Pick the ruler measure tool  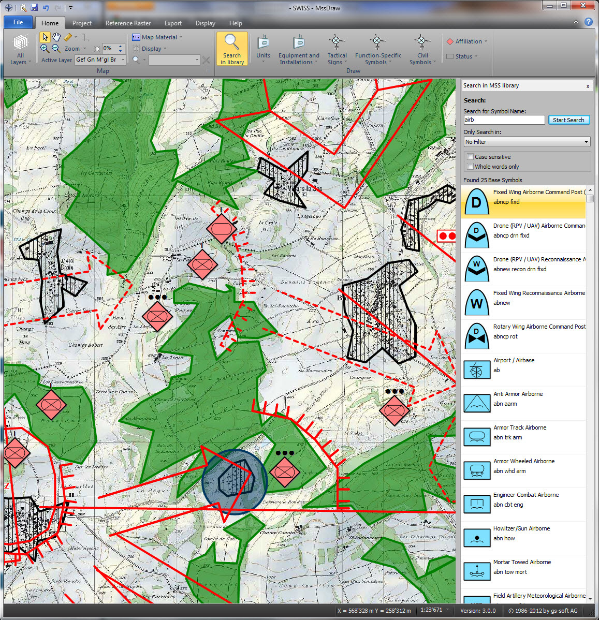[x=68, y=37]
